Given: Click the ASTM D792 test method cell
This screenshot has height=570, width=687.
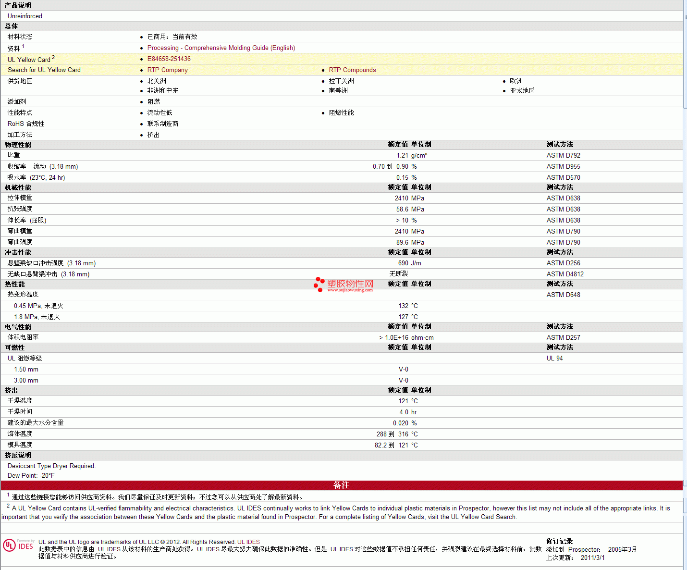Looking at the screenshot, I should (563, 156).
